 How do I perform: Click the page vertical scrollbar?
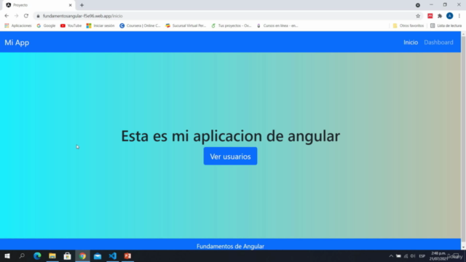pos(463,140)
